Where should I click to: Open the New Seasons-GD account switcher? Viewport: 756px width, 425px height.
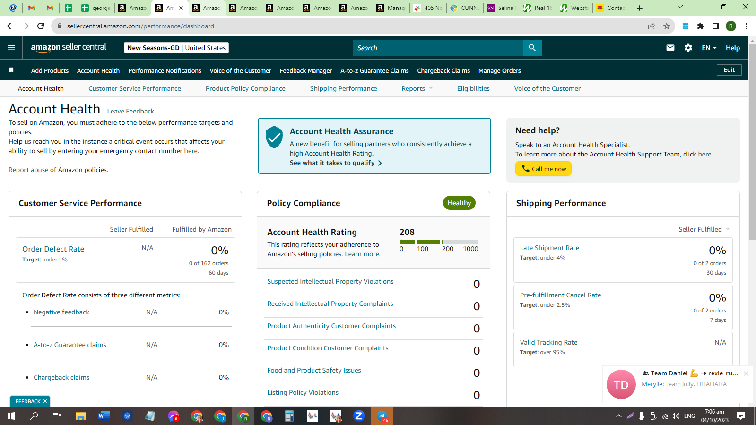[176, 48]
